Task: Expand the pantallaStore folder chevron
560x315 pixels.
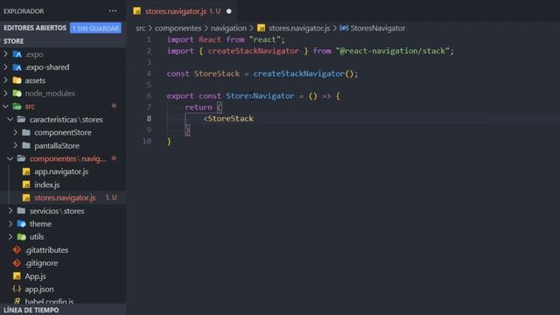Action: pyautogui.click(x=15, y=145)
